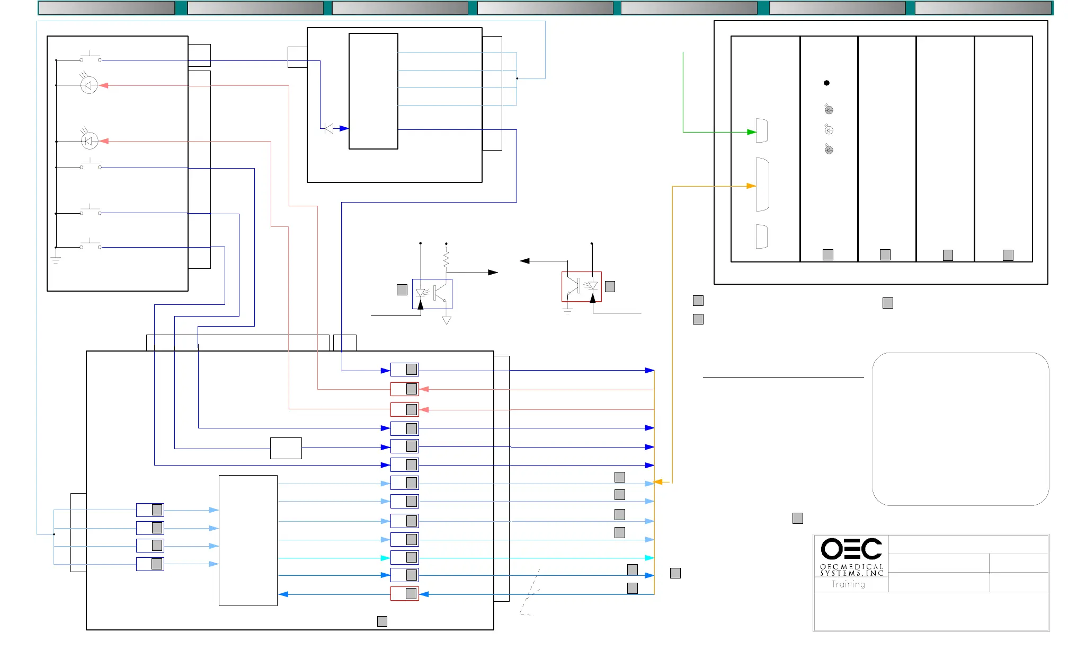Click the gray square under the white LED column
The image size is (1068, 649).
828,255
